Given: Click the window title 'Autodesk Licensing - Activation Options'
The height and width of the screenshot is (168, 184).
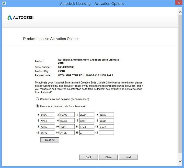Looking at the screenshot, I should (x=92, y=4).
